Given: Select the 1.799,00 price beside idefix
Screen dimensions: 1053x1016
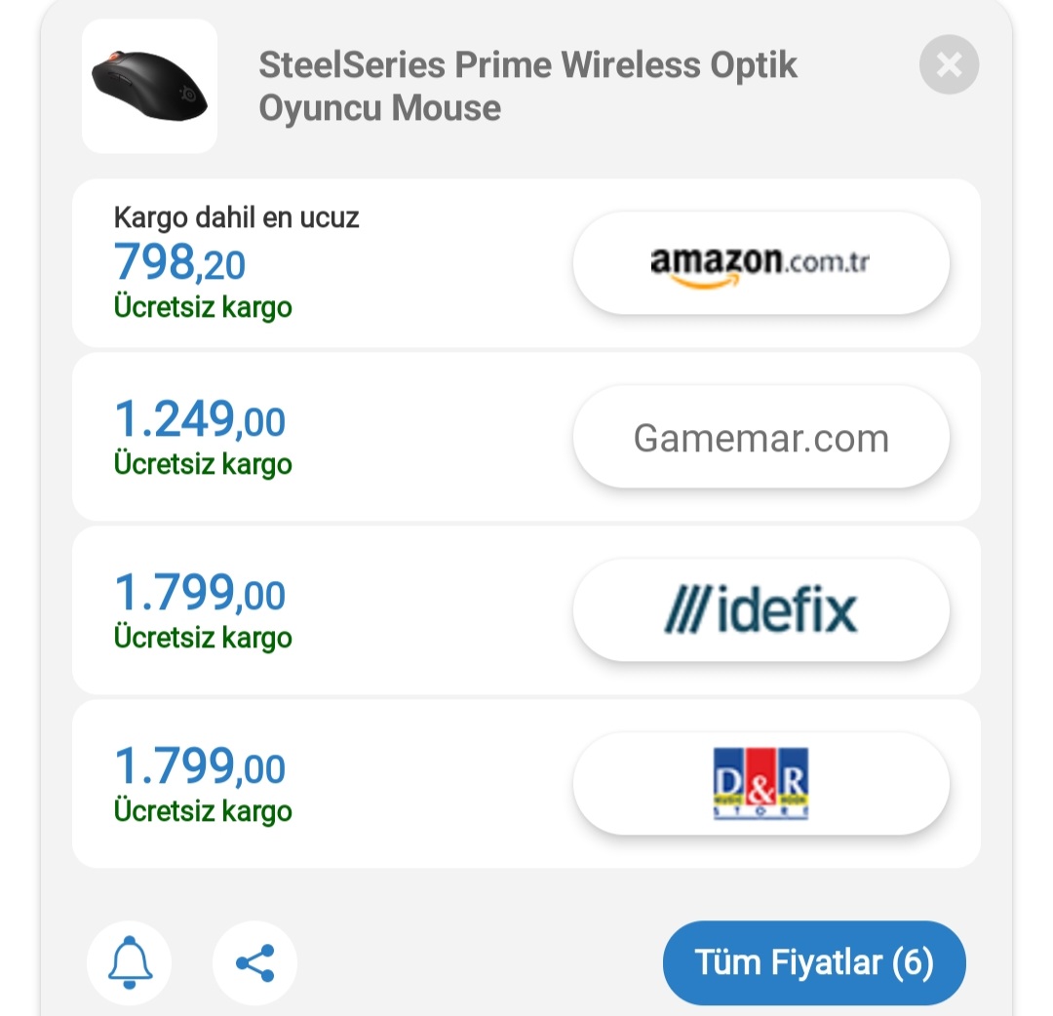Looking at the screenshot, I should (200, 593).
